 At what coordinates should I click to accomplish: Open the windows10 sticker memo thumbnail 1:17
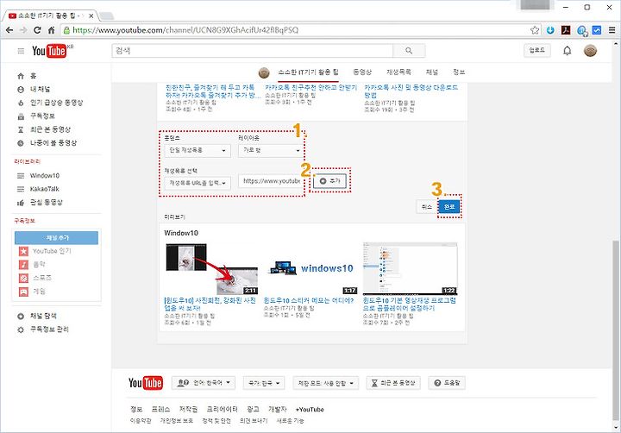(310, 268)
